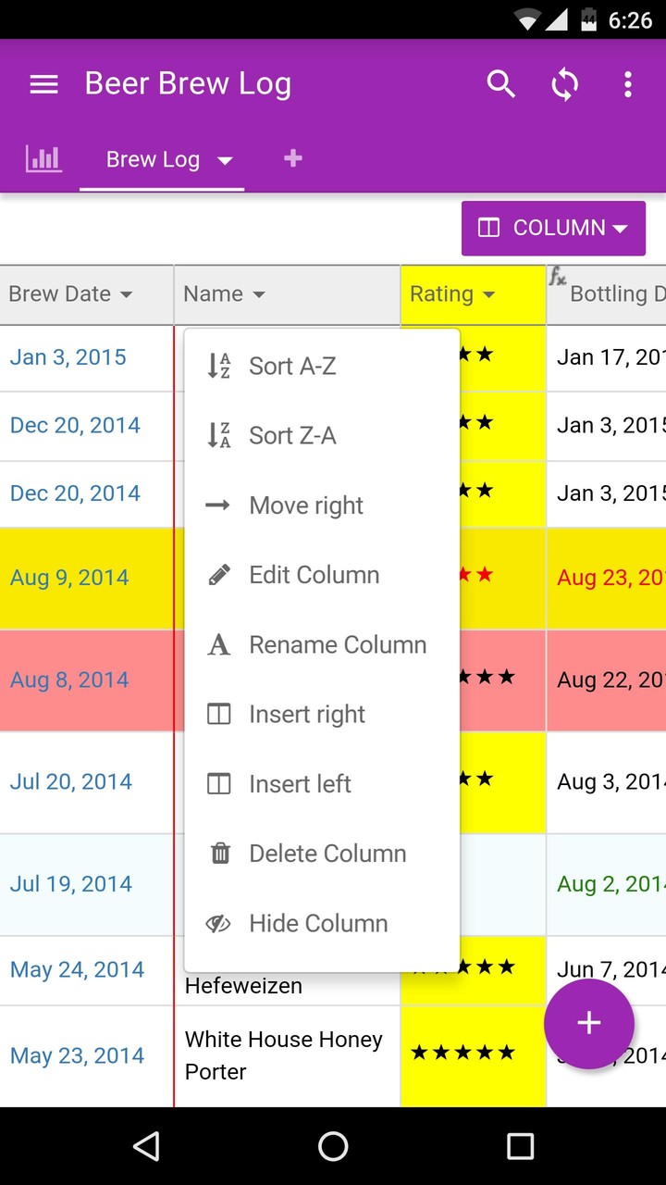Open the bar chart view icon

43,159
